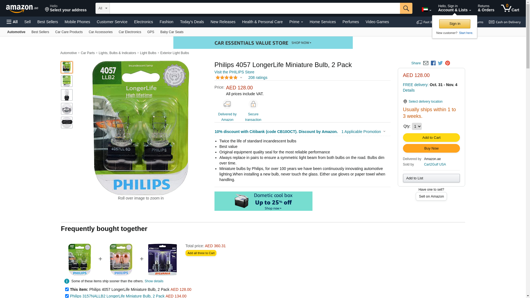The width and height of the screenshot is (530, 298).
Task: Open the cart icon
Action: coord(510,8)
